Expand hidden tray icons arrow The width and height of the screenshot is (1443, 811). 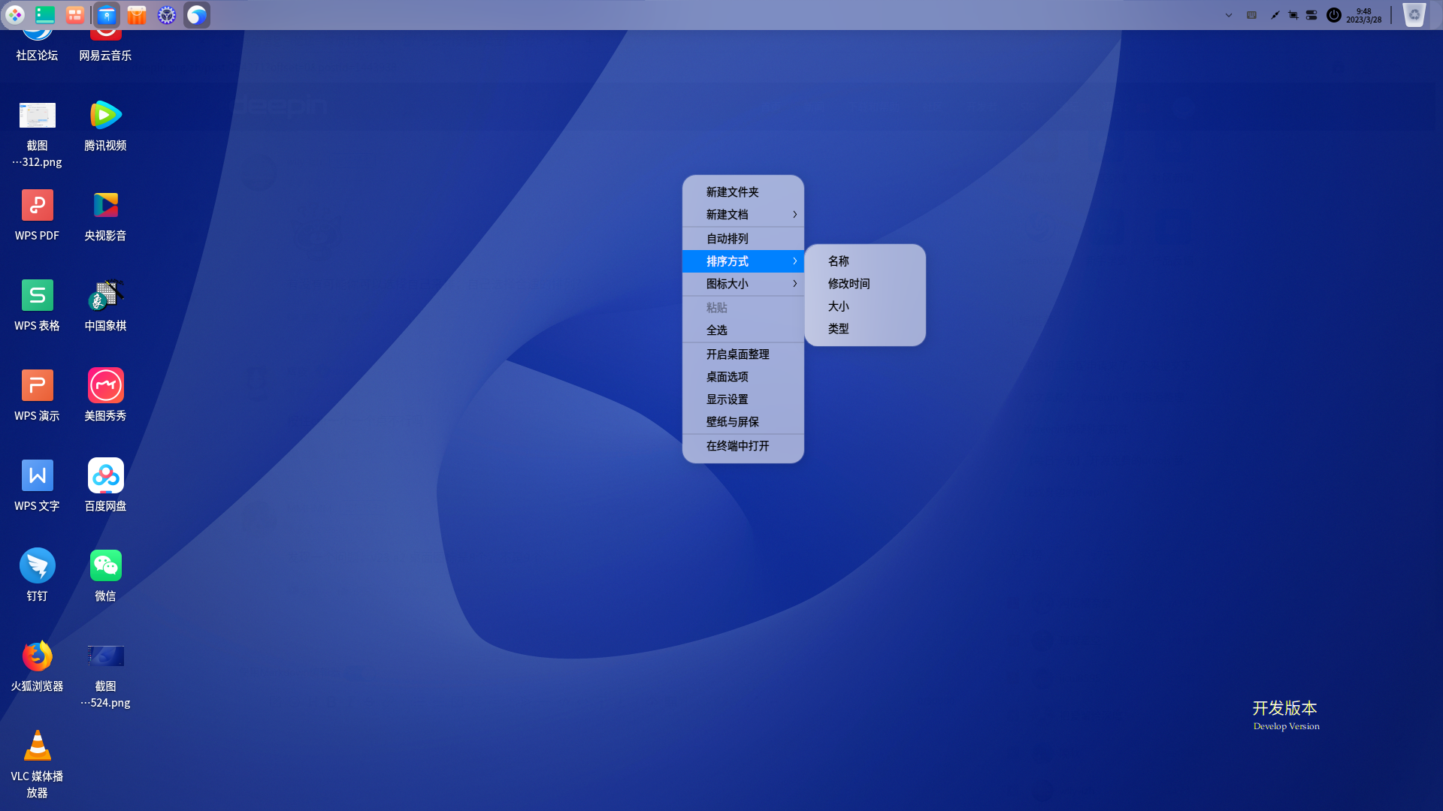point(1229,15)
